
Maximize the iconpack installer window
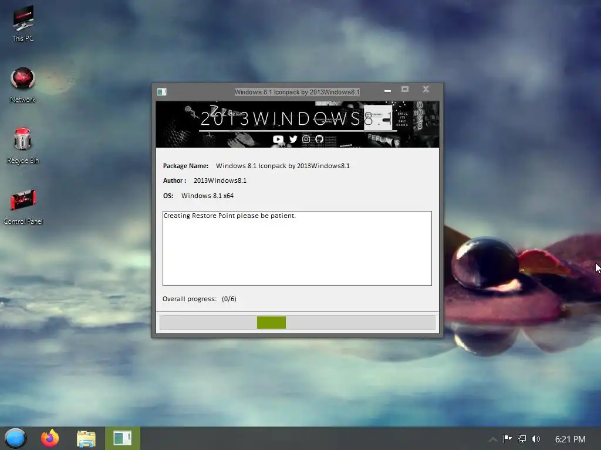pyautogui.click(x=405, y=89)
